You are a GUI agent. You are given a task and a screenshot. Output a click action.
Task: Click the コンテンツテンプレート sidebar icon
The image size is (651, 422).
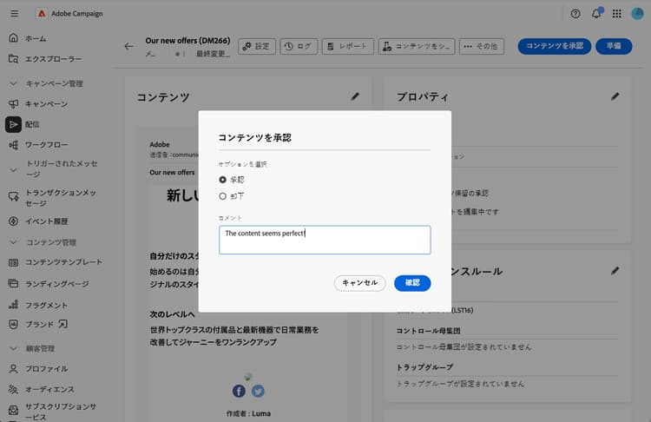point(13,262)
